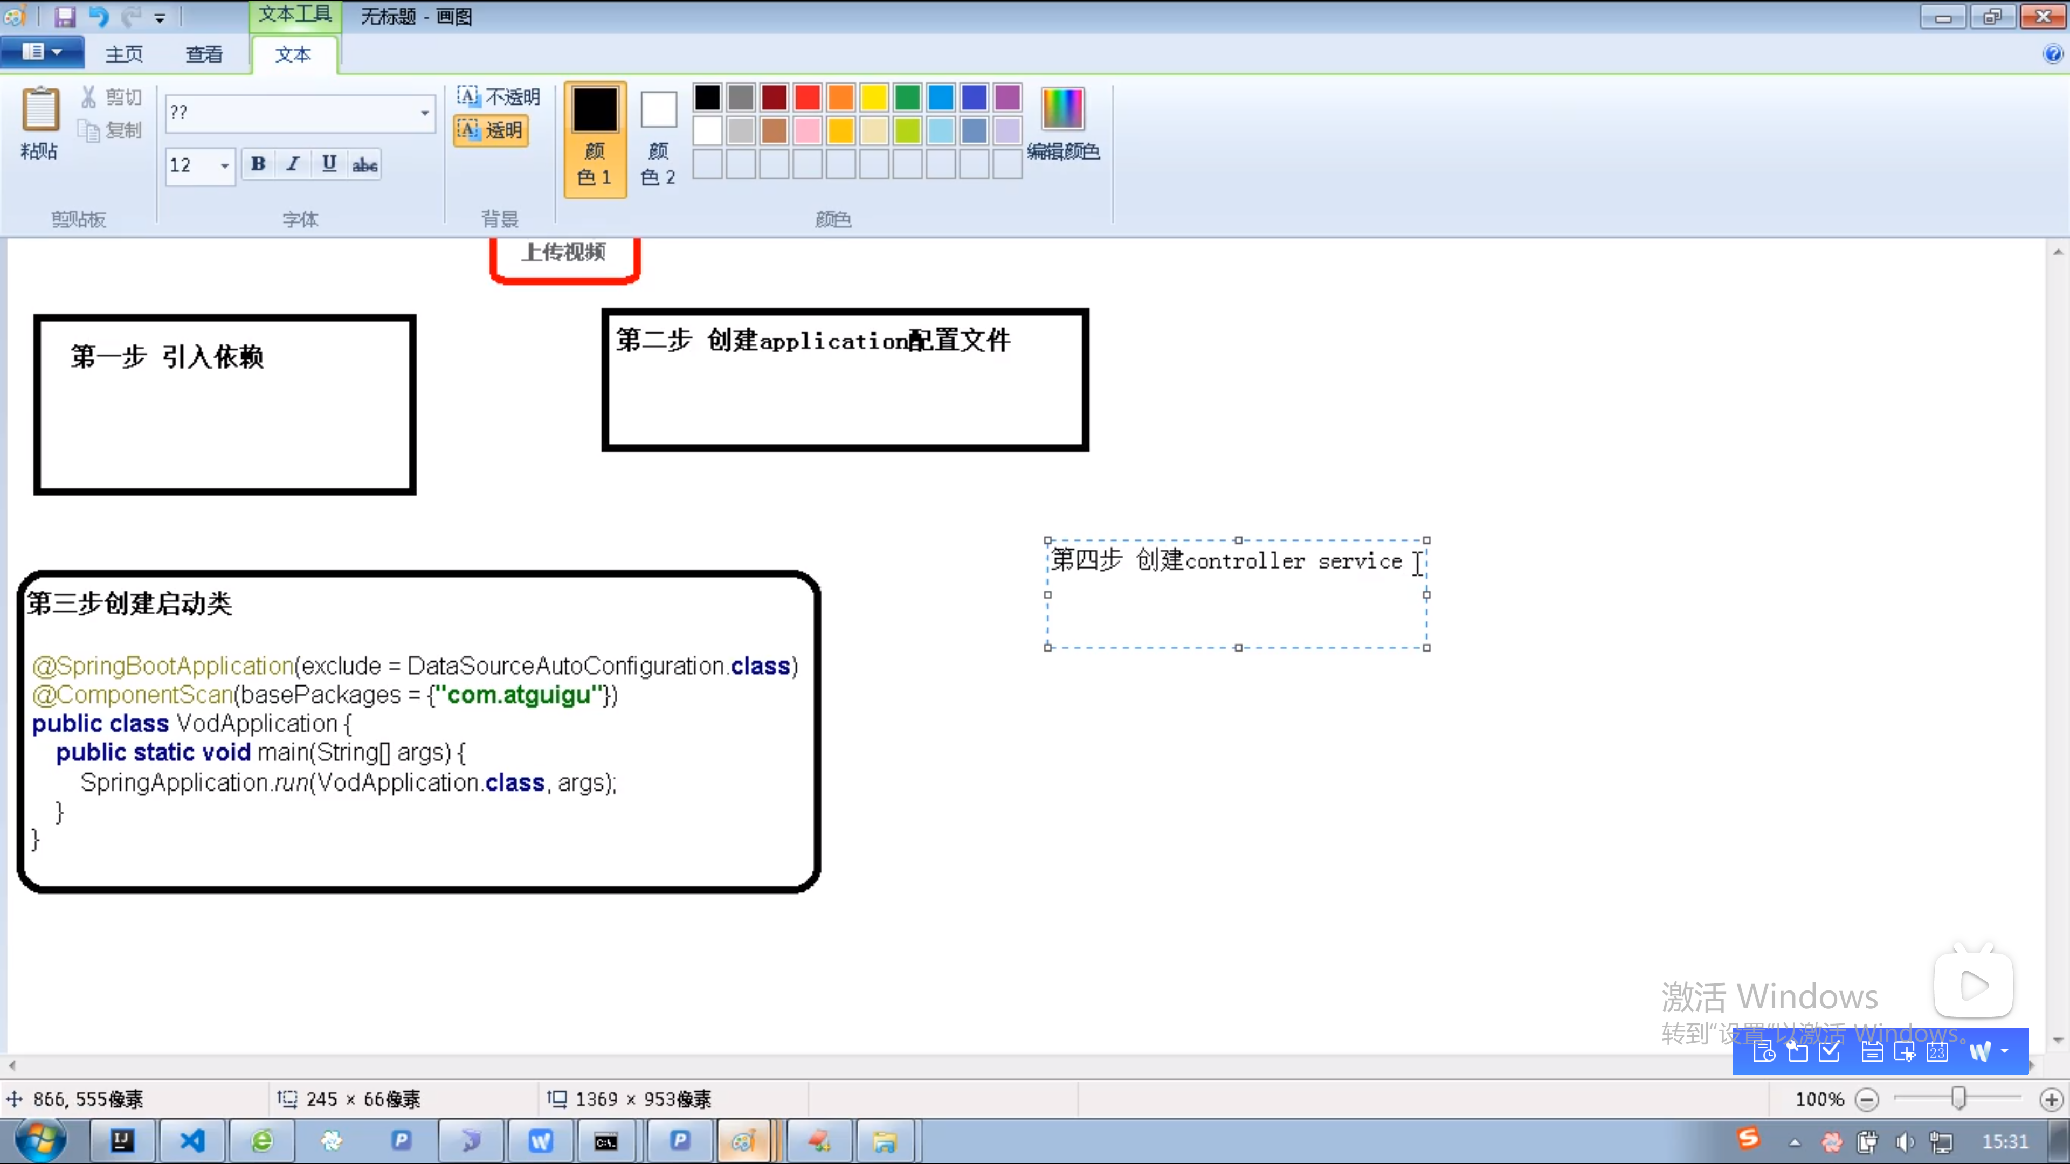2070x1164 pixels.
Task: Toggle Italic text formatting
Action: pos(293,164)
